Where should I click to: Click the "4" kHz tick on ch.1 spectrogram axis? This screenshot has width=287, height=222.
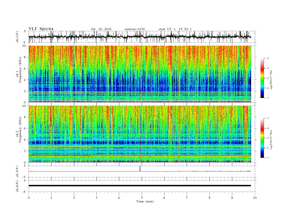click(25, 80)
